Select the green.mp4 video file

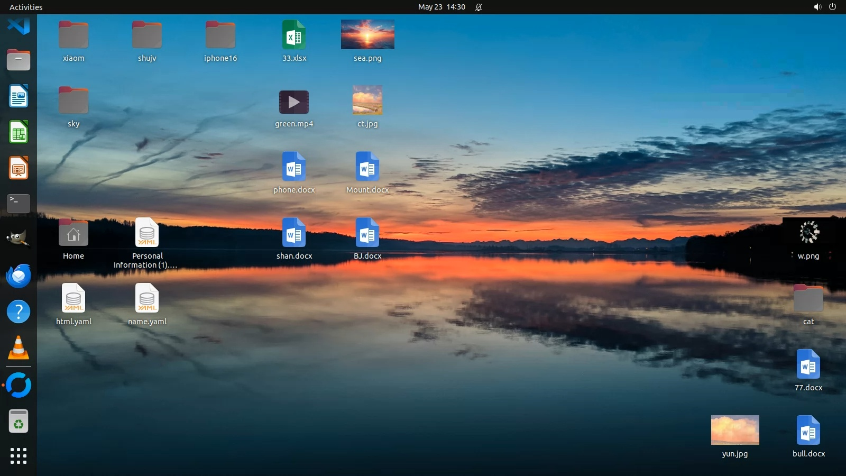(294, 102)
